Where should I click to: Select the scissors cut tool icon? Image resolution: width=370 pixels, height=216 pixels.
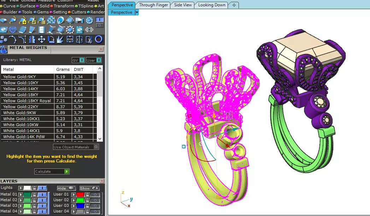tap(89, 39)
